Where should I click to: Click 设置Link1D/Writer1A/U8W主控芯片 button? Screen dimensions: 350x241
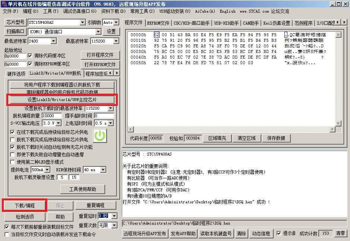tap(62, 100)
